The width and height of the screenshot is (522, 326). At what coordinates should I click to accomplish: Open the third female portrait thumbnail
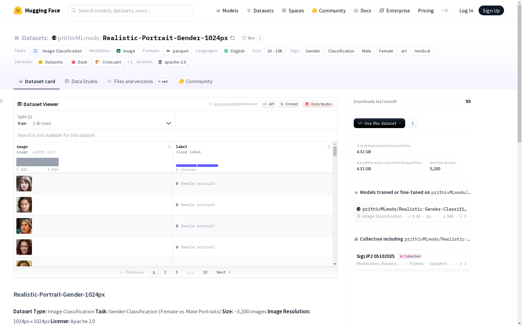click(x=24, y=226)
